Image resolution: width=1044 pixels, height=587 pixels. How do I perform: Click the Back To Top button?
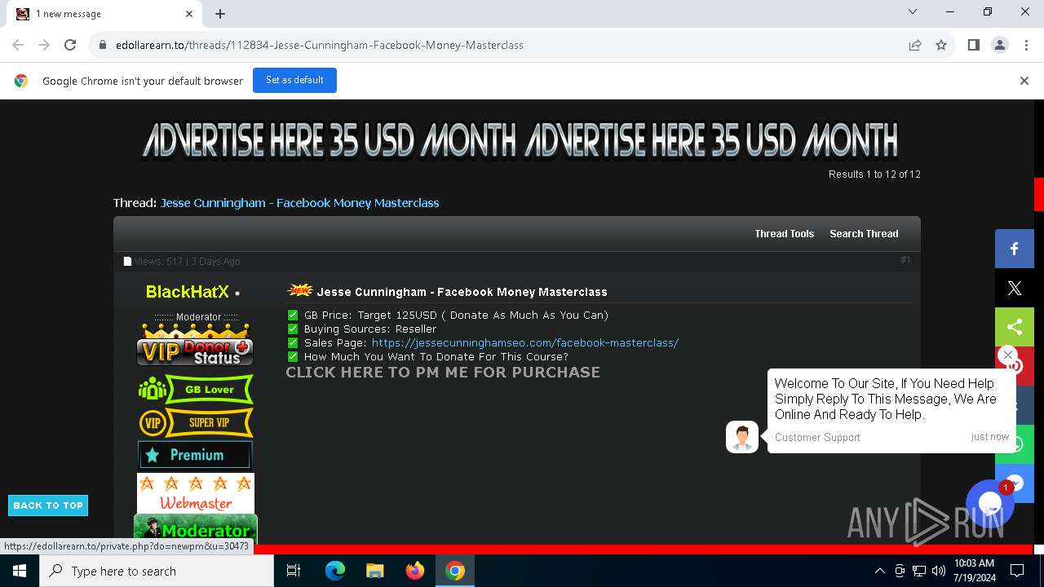click(48, 505)
